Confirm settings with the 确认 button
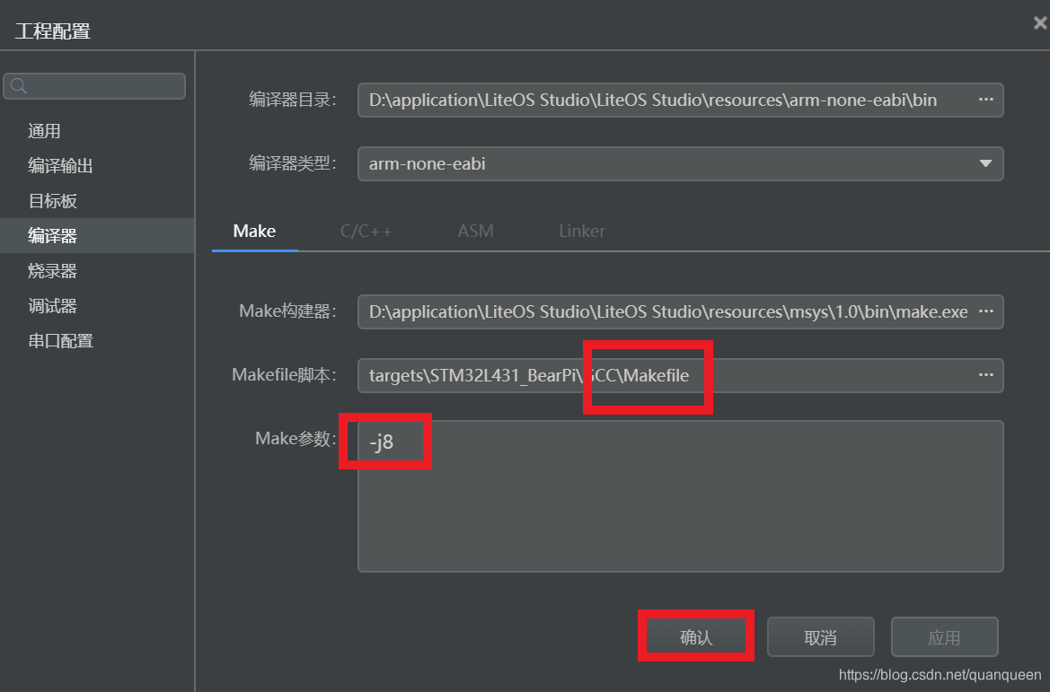 [696, 637]
